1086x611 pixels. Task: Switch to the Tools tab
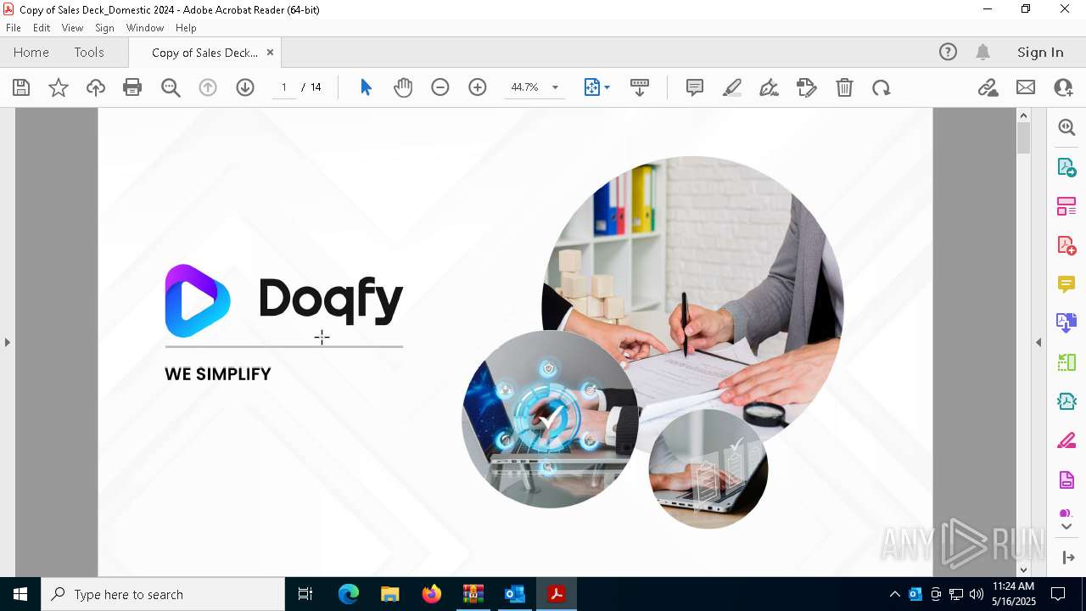[89, 52]
